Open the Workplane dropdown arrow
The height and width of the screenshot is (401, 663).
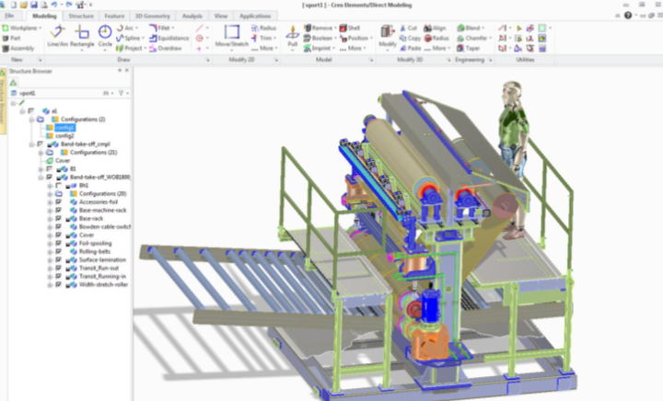pyautogui.click(x=39, y=29)
